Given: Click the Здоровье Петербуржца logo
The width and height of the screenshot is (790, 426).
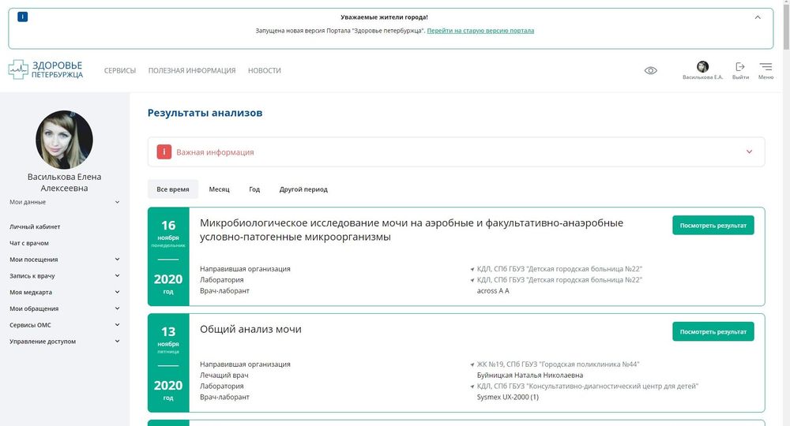Looking at the screenshot, I should 46,70.
